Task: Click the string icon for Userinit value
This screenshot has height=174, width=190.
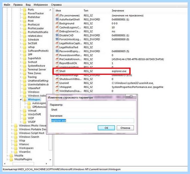Action: [x=57, y=83]
